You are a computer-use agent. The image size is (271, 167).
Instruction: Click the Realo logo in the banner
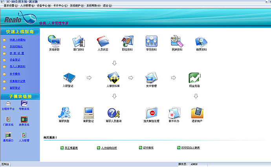pos(20,18)
